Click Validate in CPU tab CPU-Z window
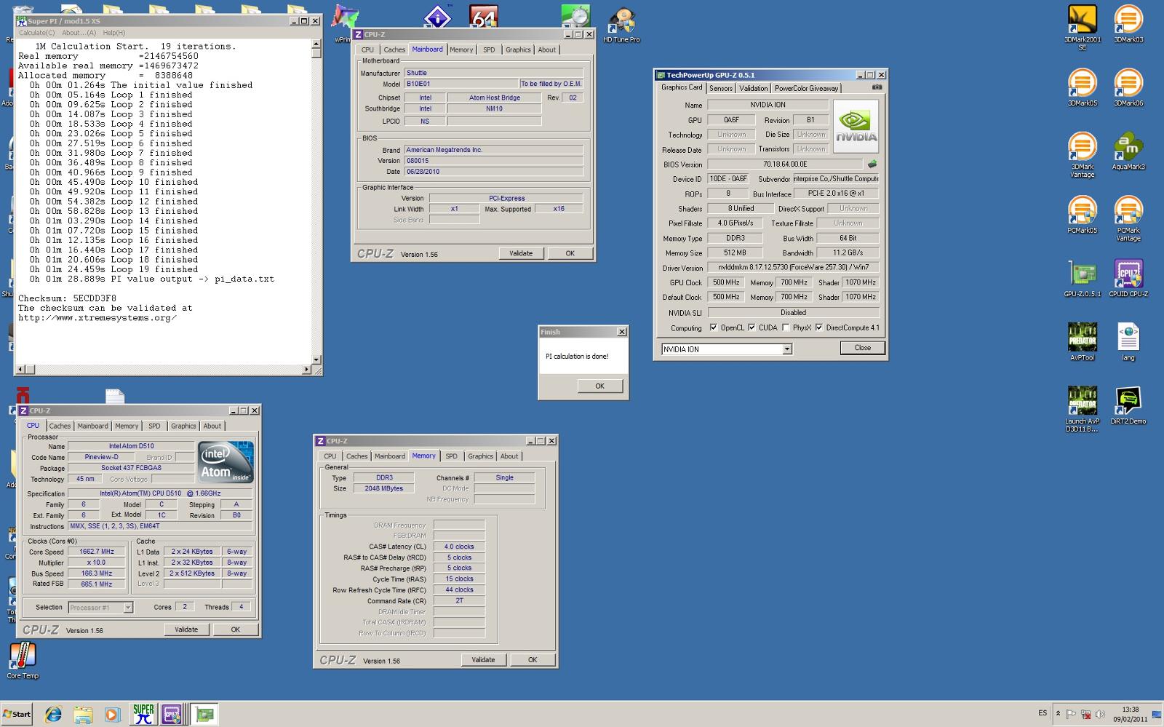 [186, 629]
